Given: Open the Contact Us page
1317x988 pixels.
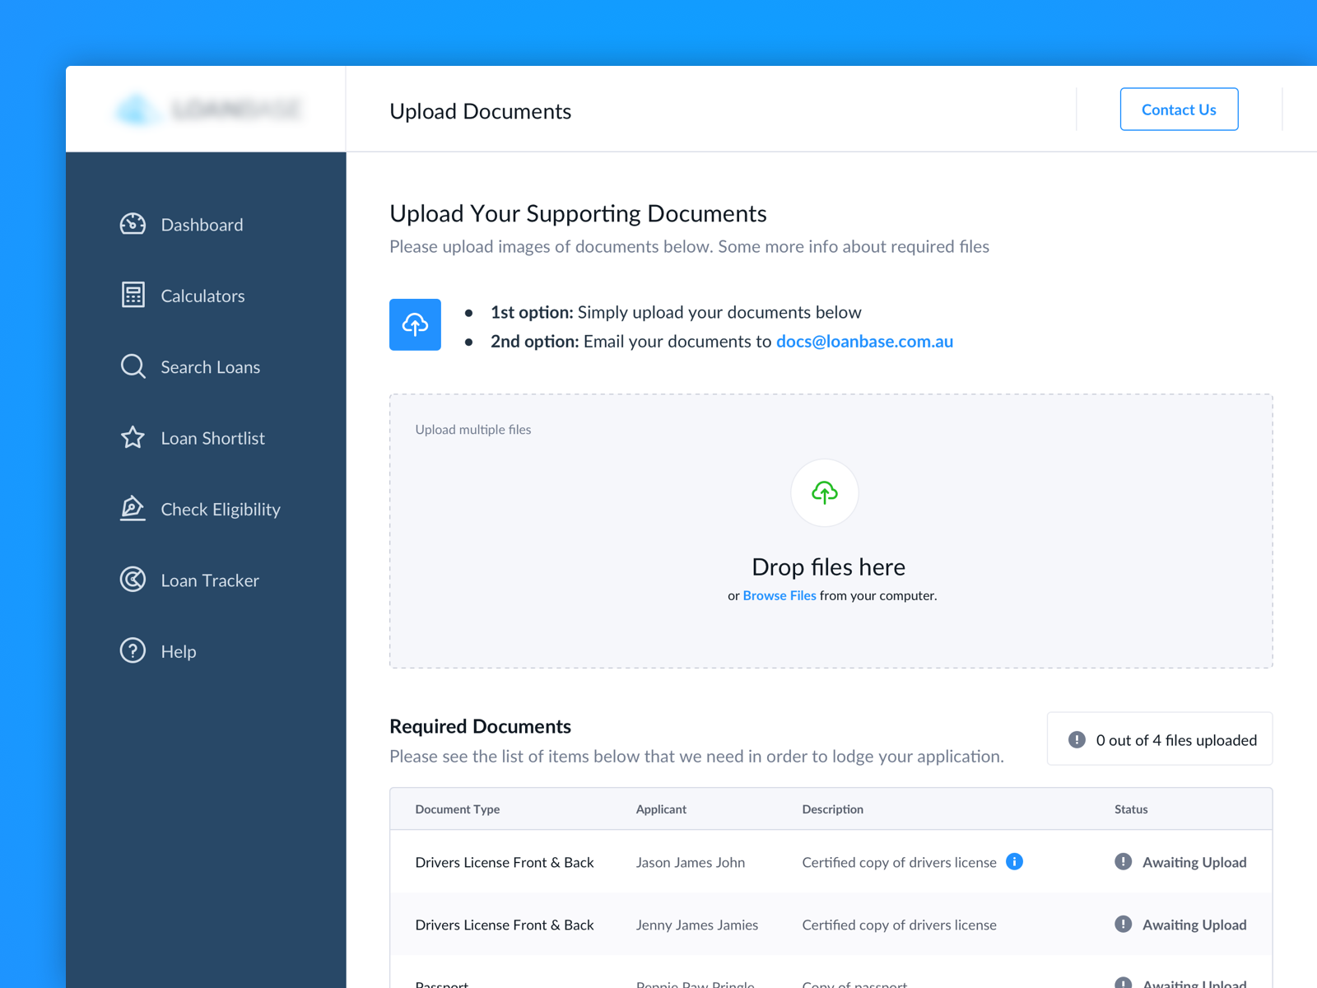Looking at the screenshot, I should click(x=1179, y=109).
